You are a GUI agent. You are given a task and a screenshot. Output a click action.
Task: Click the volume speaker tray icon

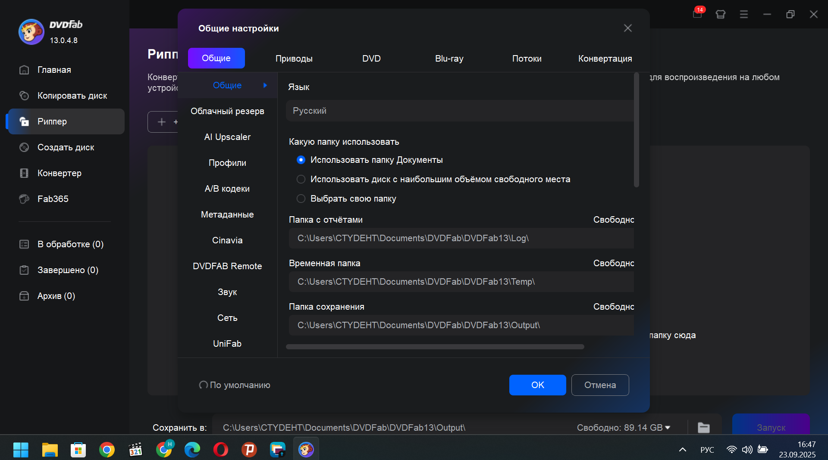click(x=747, y=450)
